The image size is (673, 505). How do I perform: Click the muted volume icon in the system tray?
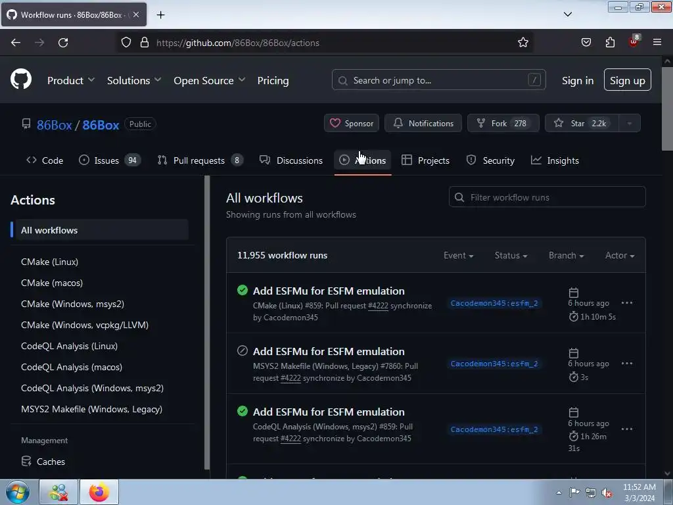click(607, 493)
